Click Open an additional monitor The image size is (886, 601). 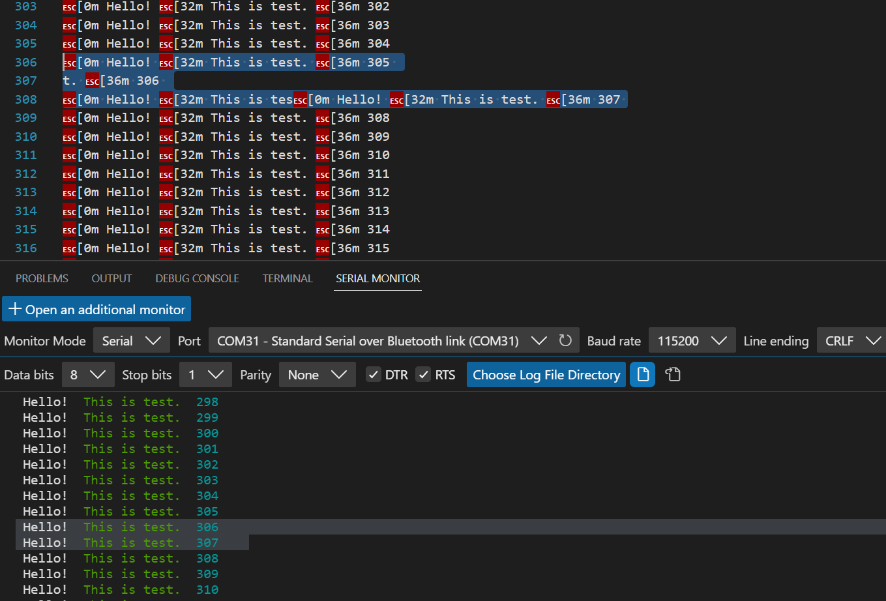96,308
